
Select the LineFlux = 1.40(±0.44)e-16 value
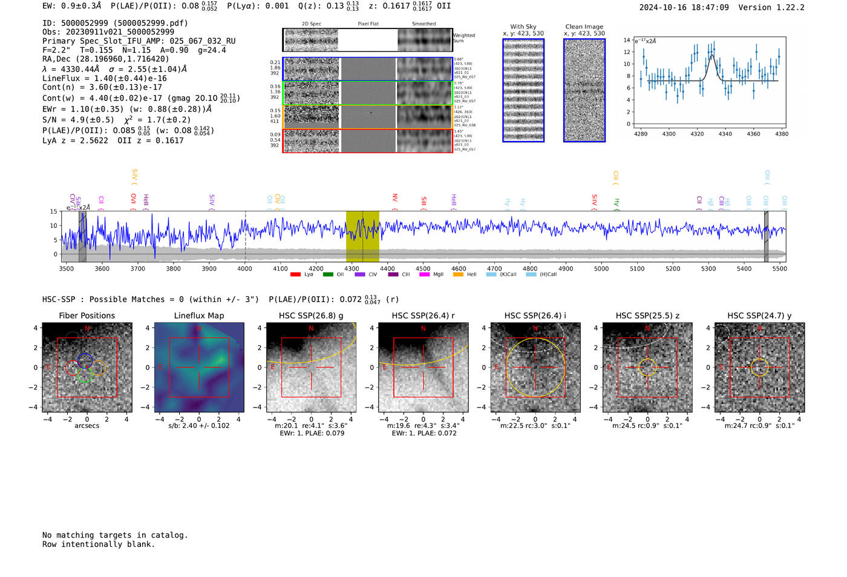pos(105,78)
